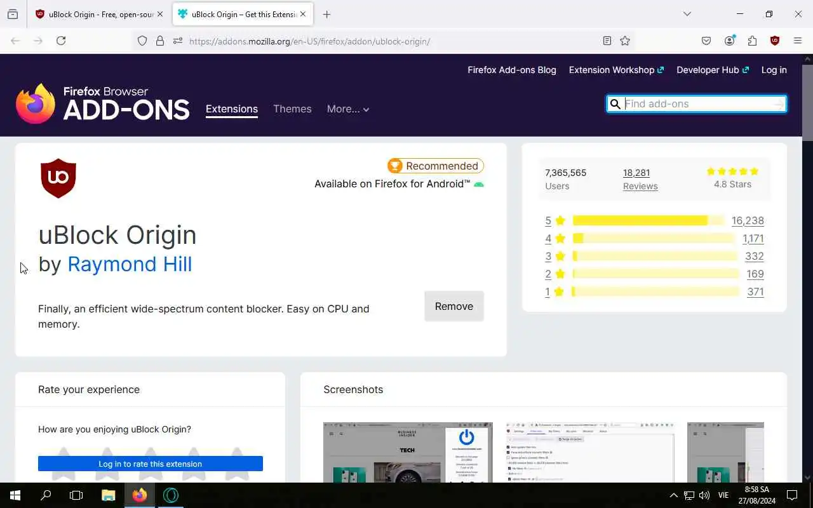This screenshot has height=508, width=813.
Task: Open the Firefox account icon
Action: click(729, 41)
